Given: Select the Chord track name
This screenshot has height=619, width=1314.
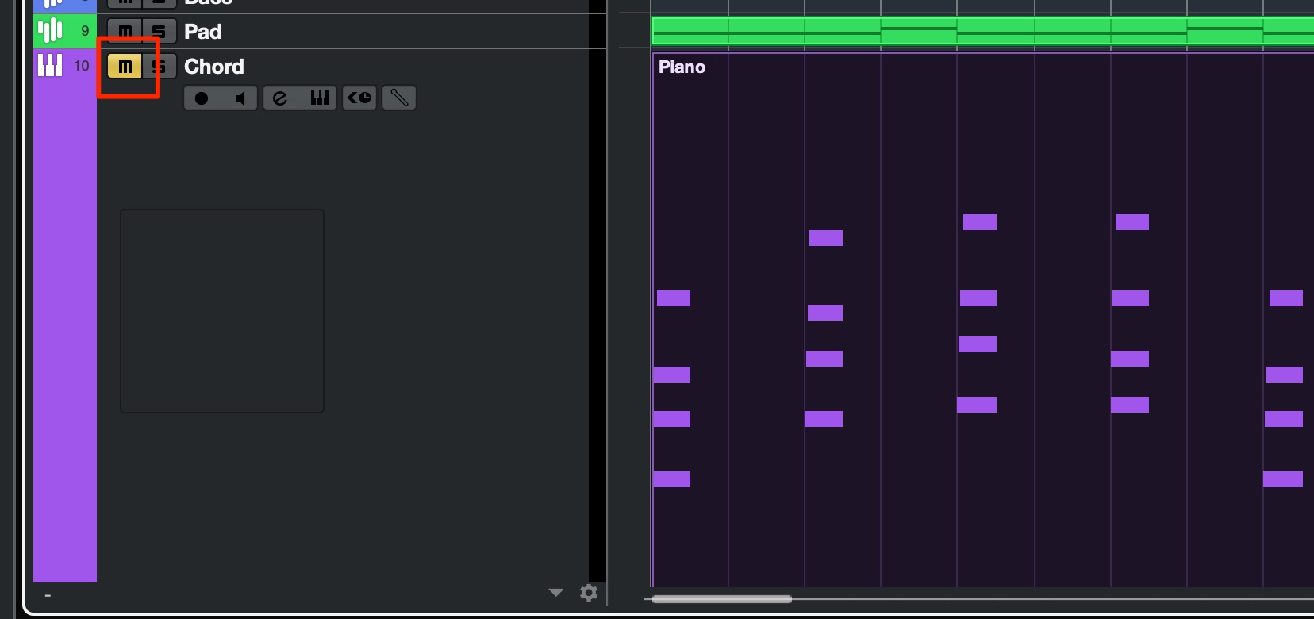Looking at the screenshot, I should (214, 67).
